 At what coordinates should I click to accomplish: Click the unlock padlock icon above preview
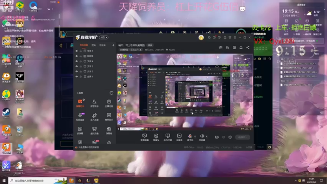point(227,47)
